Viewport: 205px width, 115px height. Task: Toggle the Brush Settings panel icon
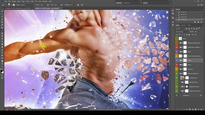[14, 5]
